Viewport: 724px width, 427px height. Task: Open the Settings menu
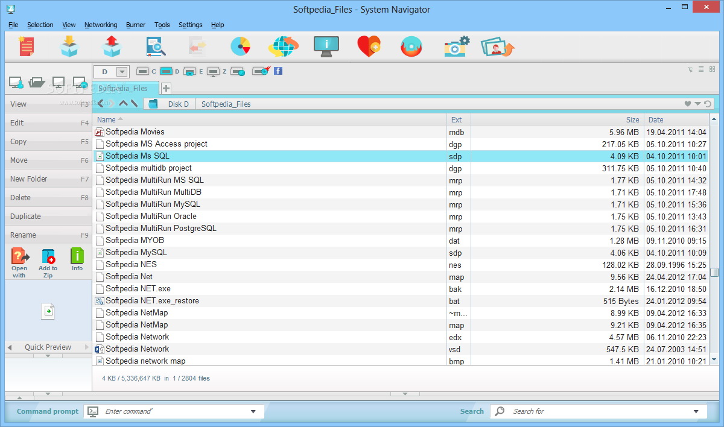click(191, 25)
